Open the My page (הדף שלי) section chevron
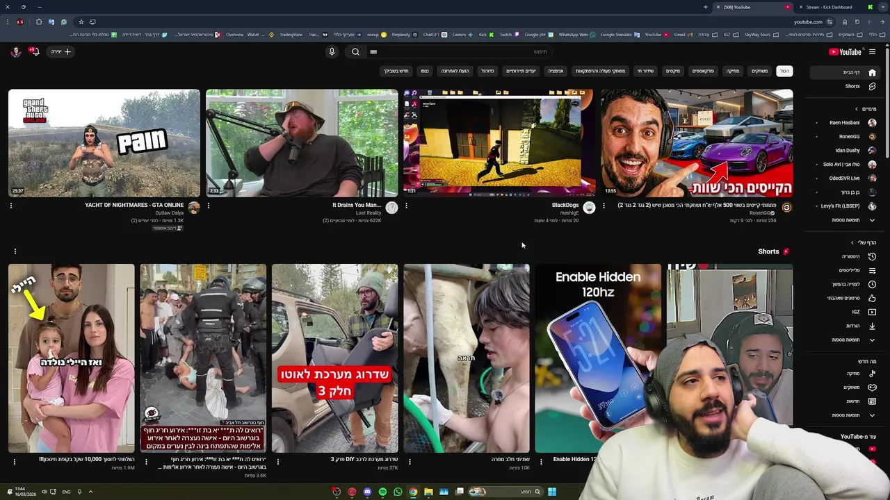Image resolution: width=890 pixels, height=500 pixels. [852, 242]
